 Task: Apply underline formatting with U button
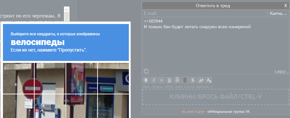(169, 80)
